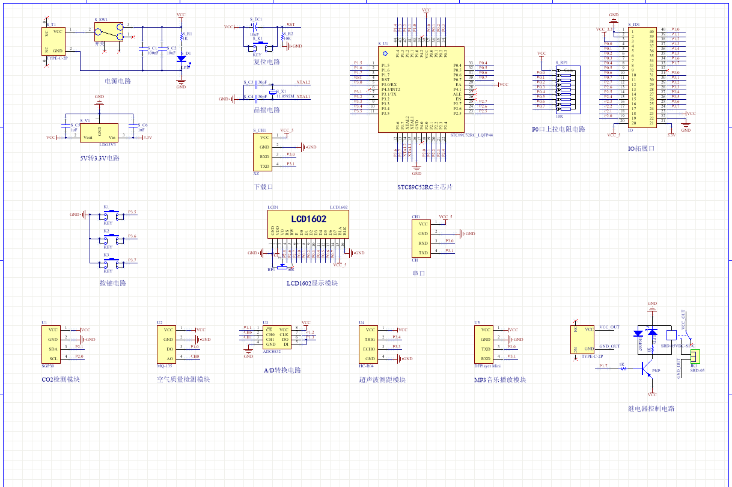Click the 'A/D转换电路' label
Screen dimensions: 732x487
click(x=282, y=370)
